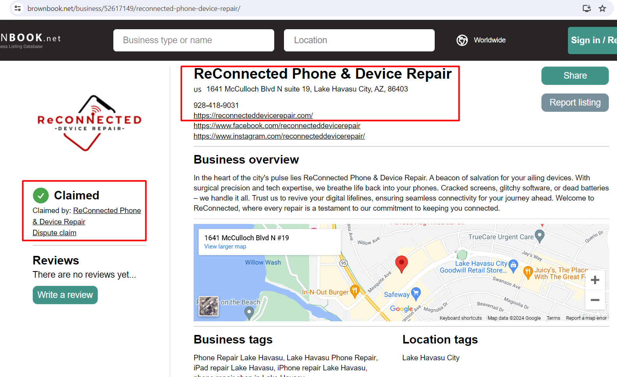Viewport: 617px width, 377px height.
Task: Click the Sign in button
Action: (x=592, y=40)
